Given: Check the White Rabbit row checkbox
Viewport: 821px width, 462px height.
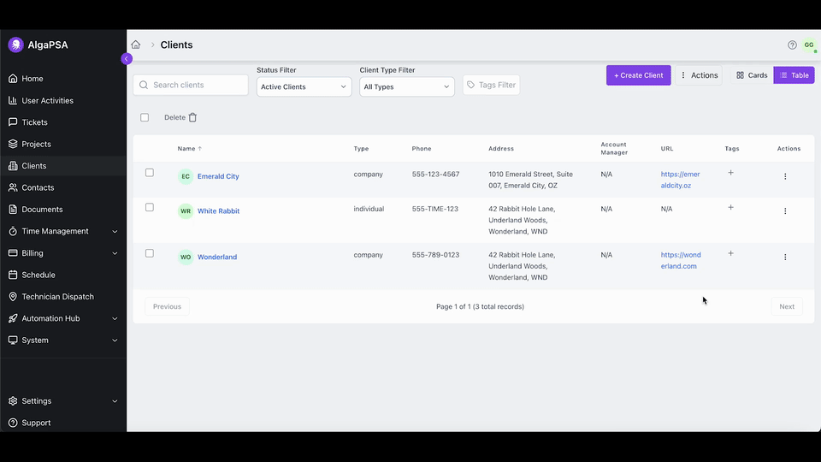Looking at the screenshot, I should pyautogui.click(x=149, y=207).
